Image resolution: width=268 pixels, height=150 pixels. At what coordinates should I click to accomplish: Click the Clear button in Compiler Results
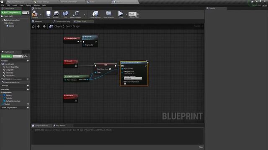(x=201, y=147)
